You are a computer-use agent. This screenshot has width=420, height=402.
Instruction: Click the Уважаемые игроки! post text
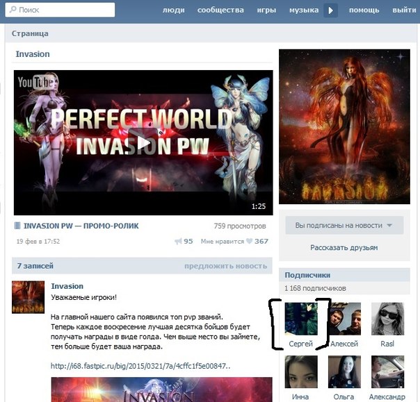tap(84, 297)
